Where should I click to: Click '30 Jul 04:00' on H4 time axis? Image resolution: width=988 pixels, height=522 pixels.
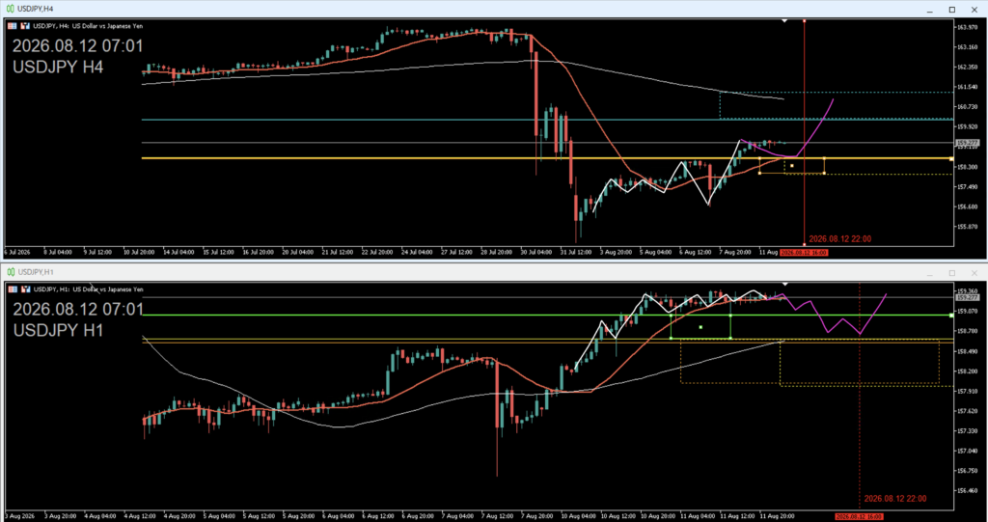[537, 252]
